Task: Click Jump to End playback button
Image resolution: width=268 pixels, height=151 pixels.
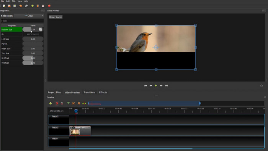Action: coord(167,86)
